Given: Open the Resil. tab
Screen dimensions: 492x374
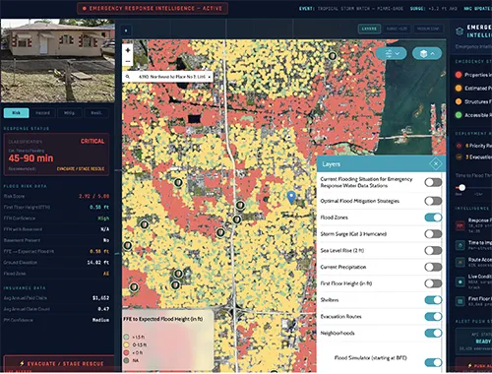Looking at the screenshot, I should click(x=96, y=113).
